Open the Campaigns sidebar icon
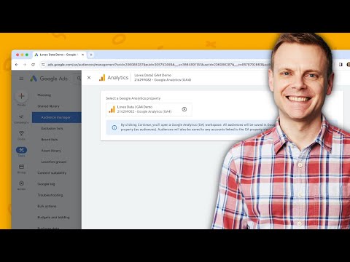 tap(21, 116)
